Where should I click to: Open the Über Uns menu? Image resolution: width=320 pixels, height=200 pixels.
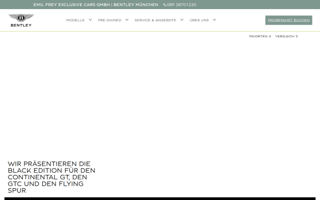(199, 20)
